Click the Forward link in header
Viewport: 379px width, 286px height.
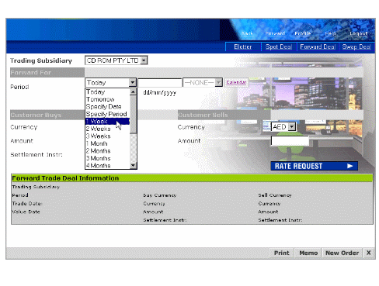pyautogui.click(x=275, y=33)
